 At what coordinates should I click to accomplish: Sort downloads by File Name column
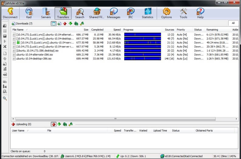coord(43,30)
